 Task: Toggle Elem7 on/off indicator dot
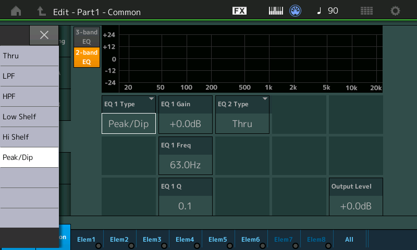pyautogui.click(x=296, y=246)
